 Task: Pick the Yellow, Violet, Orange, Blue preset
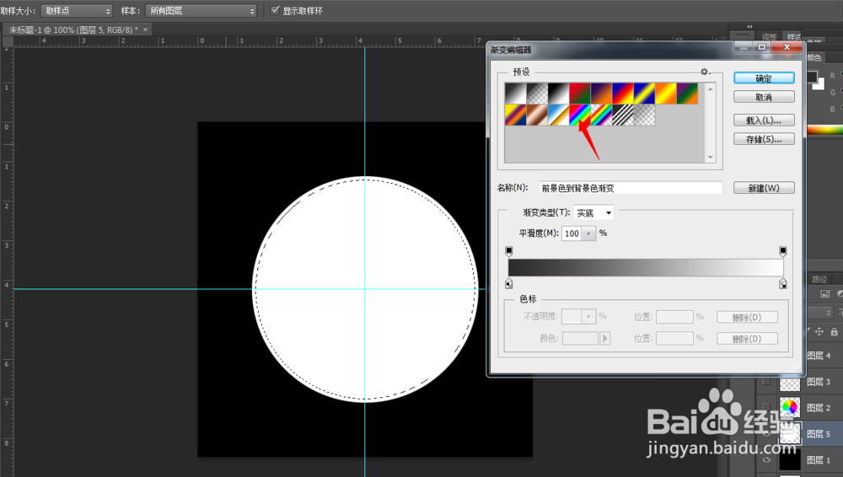[x=516, y=115]
